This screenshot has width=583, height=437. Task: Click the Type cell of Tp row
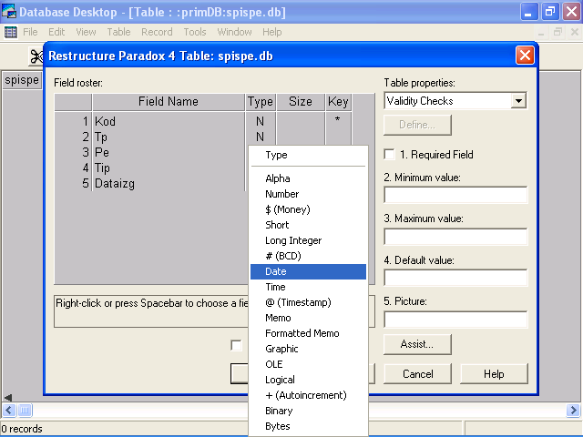pyautogui.click(x=261, y=137)
